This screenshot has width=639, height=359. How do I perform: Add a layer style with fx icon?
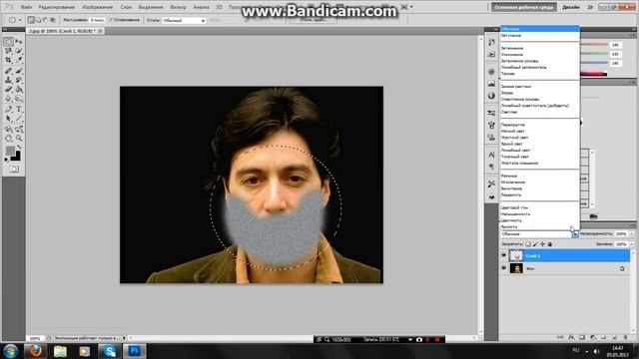[x=571, y=337]
